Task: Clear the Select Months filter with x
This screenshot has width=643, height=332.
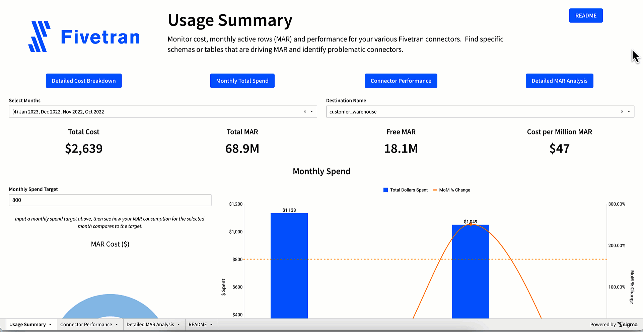Action: click(x=305, y=112)
